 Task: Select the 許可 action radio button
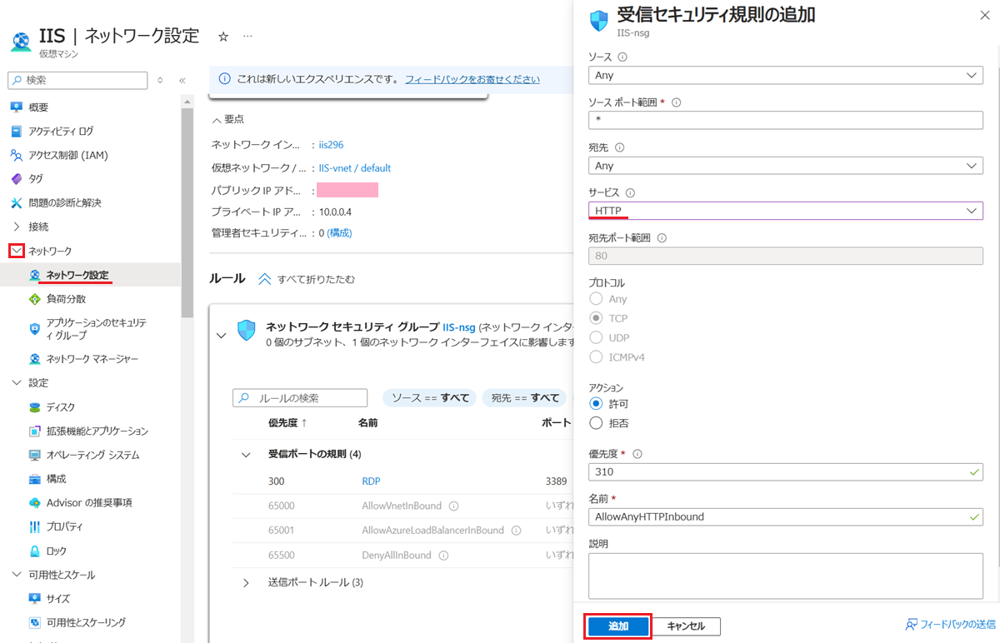click(x=595, y=403)
